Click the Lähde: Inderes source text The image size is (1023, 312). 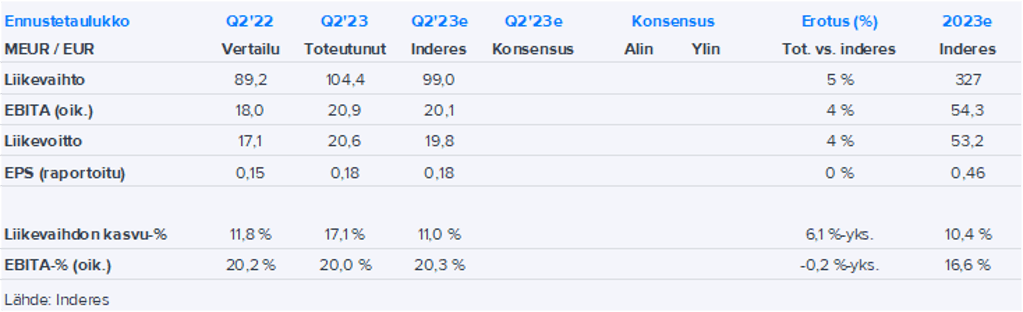(56, 300)
